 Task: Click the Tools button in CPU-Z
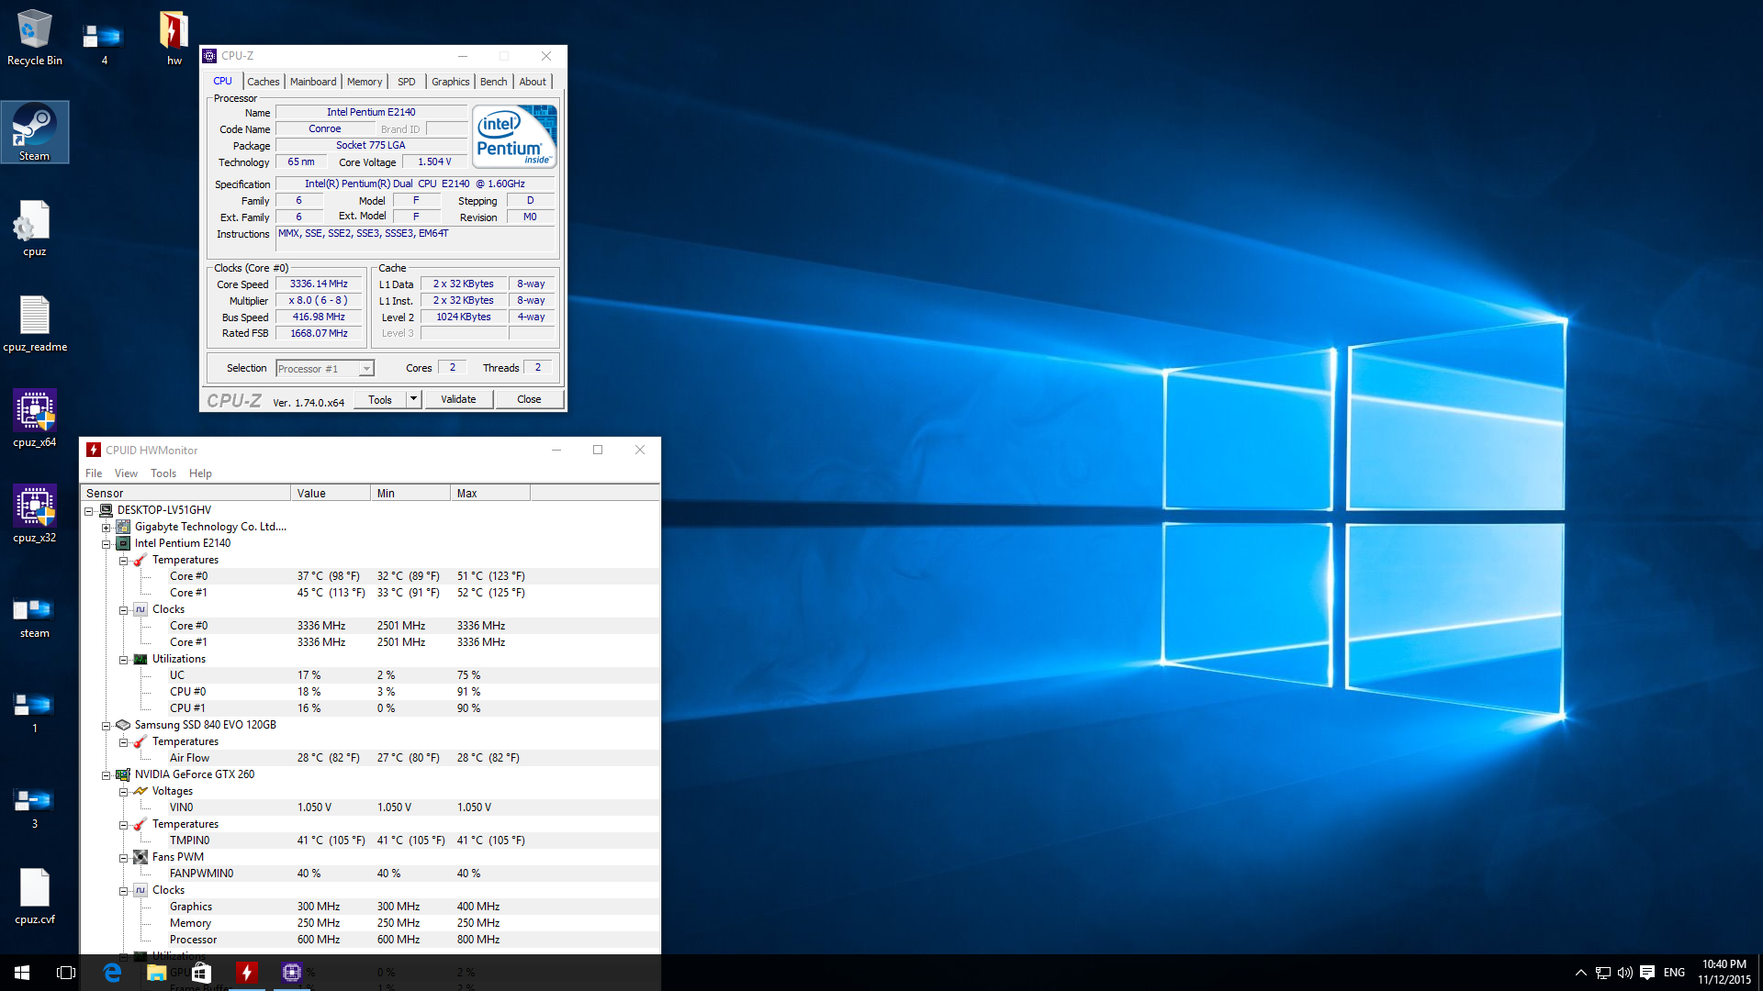click(380, 399)
